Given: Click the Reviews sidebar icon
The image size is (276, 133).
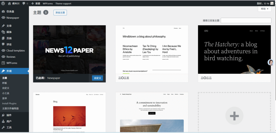Looking at the screenshot, I should pyautogui.click(x=3, y=57).
